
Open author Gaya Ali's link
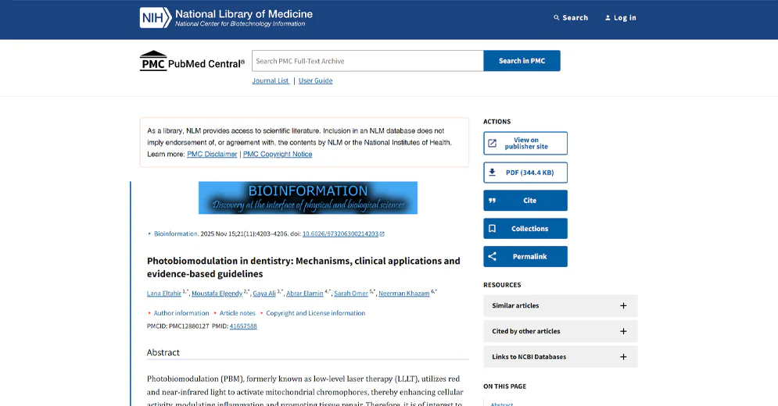pos(264,294)
